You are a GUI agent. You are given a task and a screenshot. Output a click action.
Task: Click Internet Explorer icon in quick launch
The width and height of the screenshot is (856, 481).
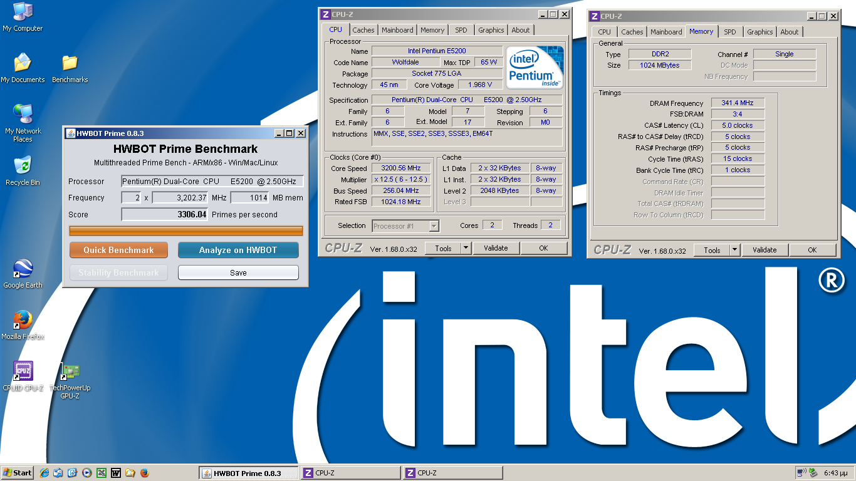[x=44, y=473]
